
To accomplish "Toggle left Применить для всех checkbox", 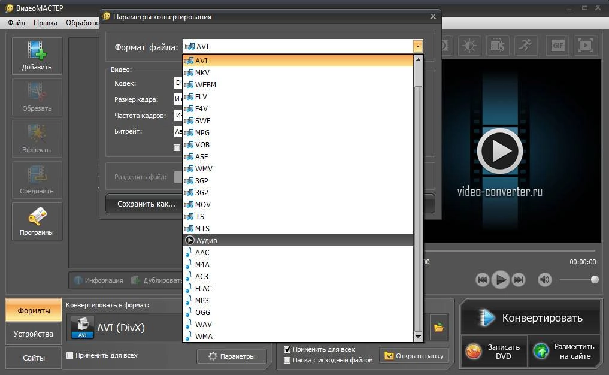I will [x=70, y=355].
